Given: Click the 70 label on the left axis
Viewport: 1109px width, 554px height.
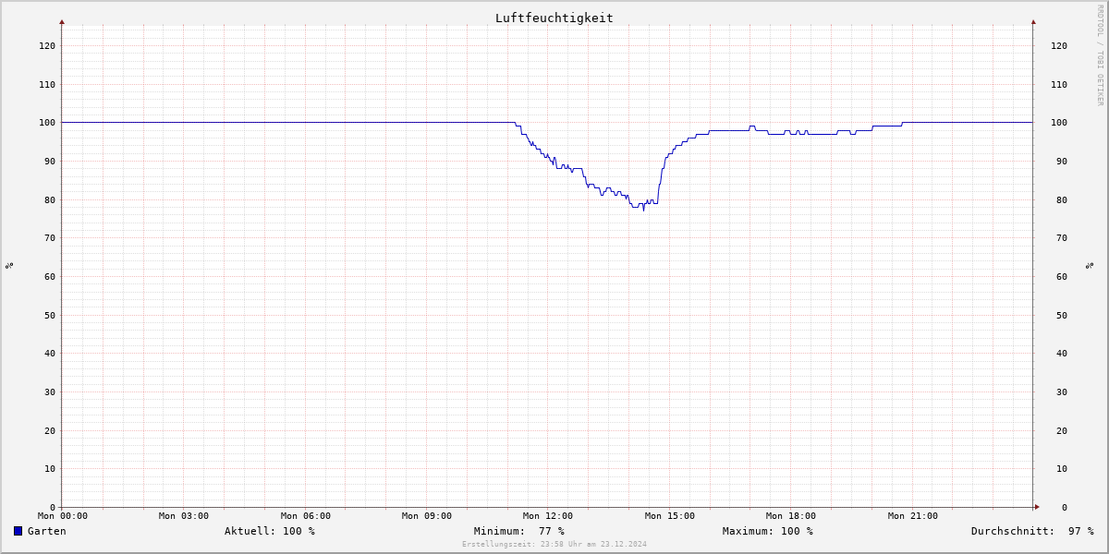Looking at the screenshot, I should 50,238.
